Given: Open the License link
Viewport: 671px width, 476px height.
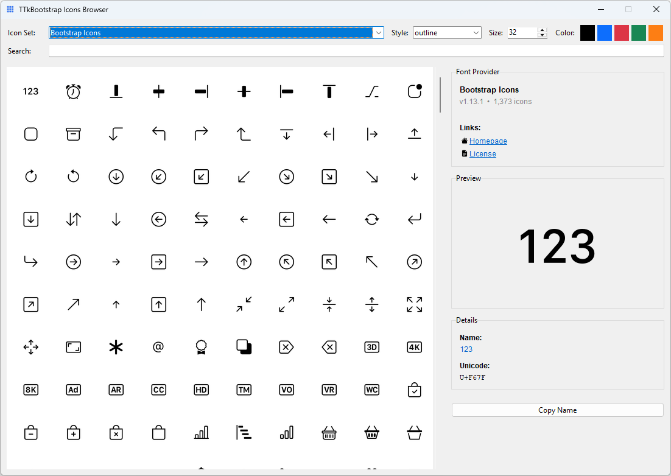Looking at the screenshot, I should [x=482, y=154].
